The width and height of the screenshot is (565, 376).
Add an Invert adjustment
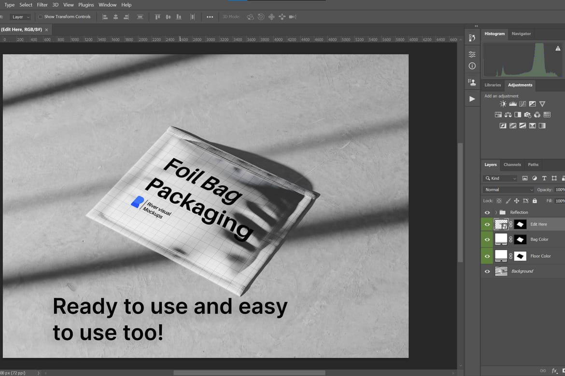click(x=503, y=125)
